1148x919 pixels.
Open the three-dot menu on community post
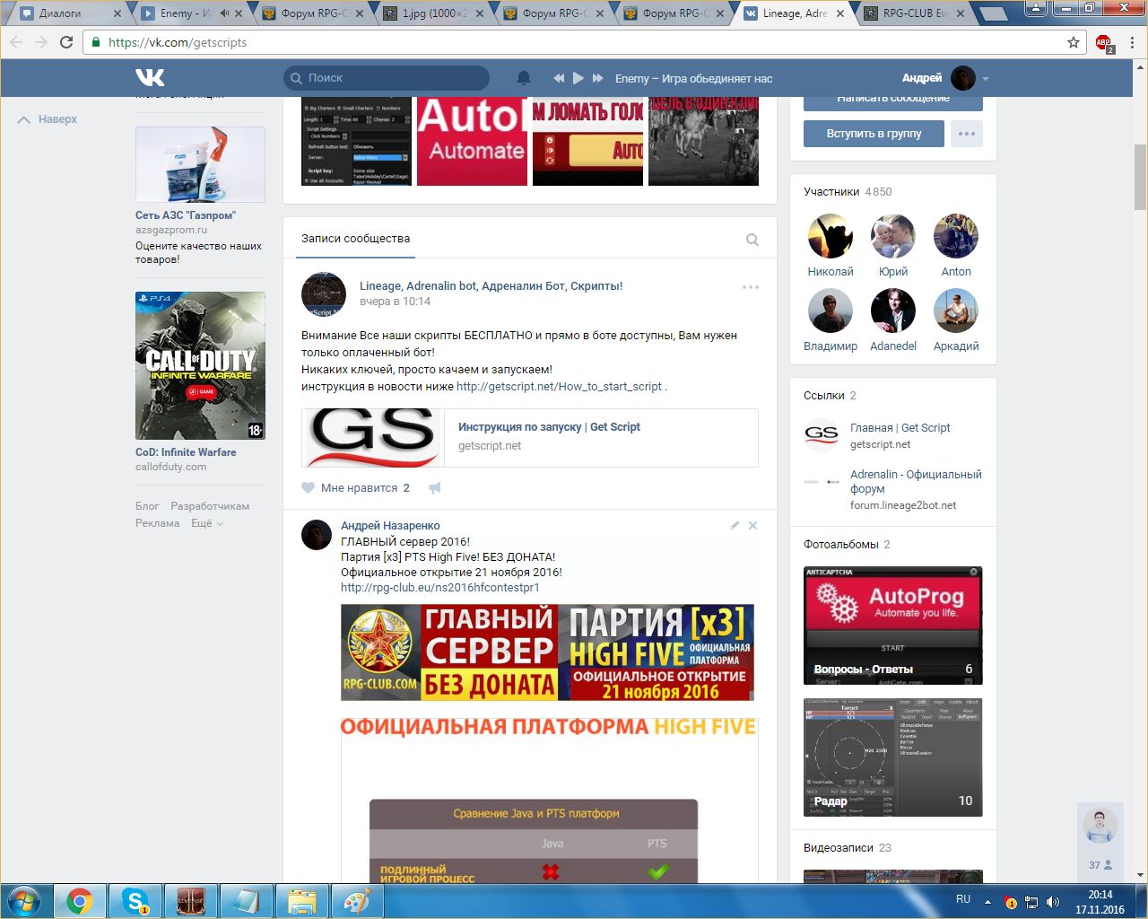(751, 287)
